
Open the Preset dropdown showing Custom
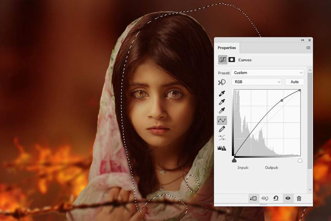268,73
